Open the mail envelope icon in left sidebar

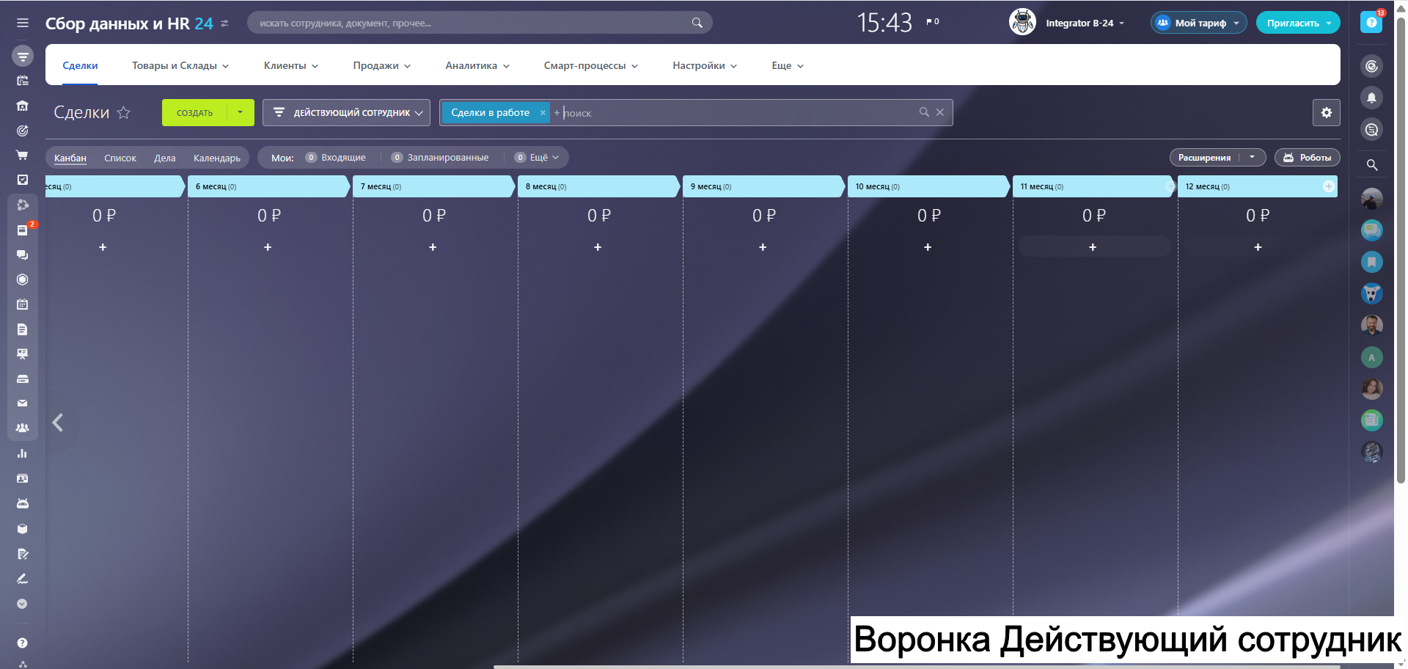23,403
